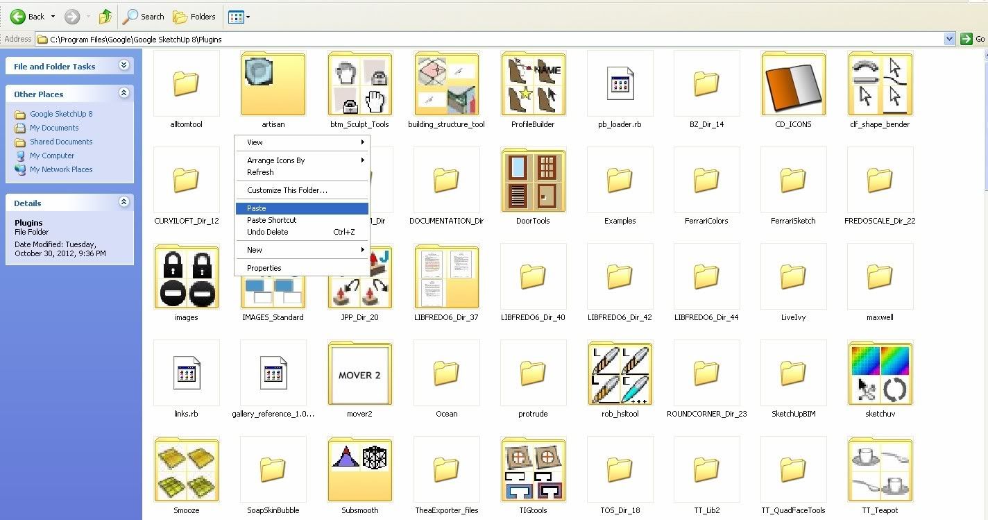Select the FerrariSketch folder
Viewport: 988px width, 520px height.
(794, 186)
